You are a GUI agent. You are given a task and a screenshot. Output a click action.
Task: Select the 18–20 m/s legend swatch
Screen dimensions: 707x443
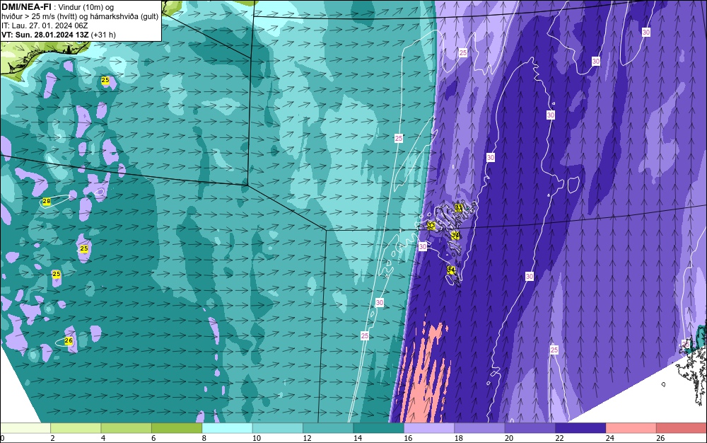480,428
